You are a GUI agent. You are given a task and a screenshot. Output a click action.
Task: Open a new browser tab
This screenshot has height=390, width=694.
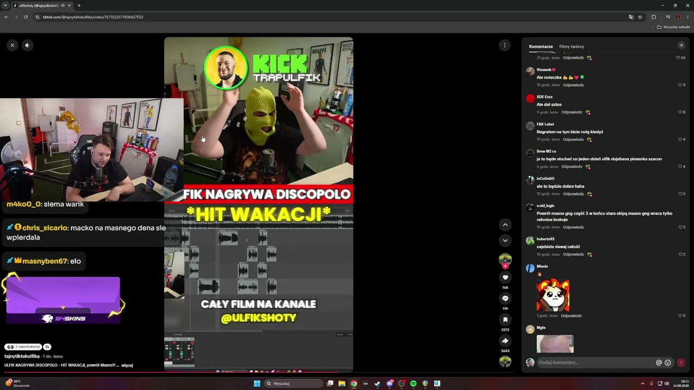click(79, 5)
